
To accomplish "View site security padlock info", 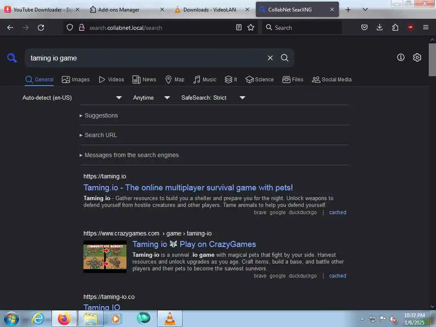I will 81,27.
